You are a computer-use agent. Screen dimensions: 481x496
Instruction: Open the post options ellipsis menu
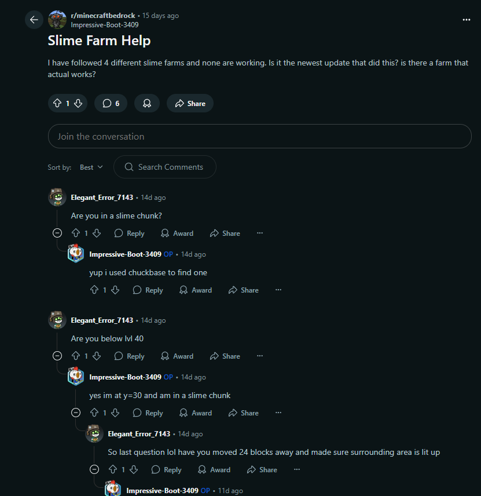tap(467, 20)
